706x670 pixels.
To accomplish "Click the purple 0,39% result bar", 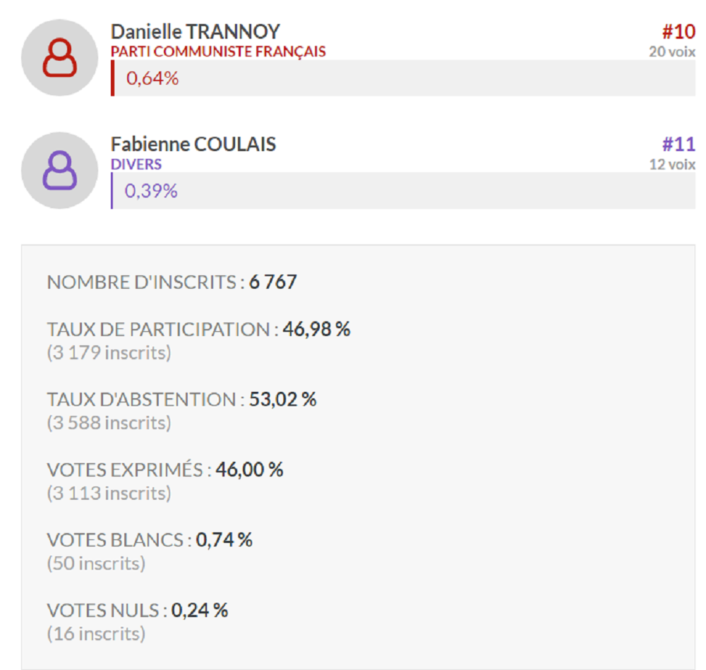I will click(x=403, y=191).
